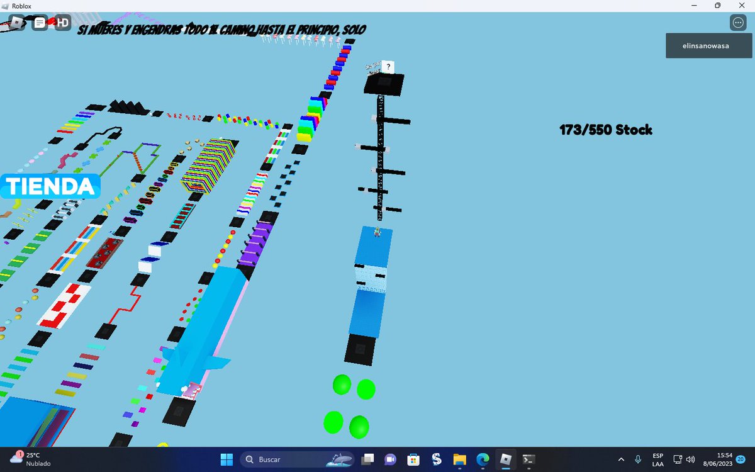755x472 pixels.
Task: Open the Terminal taskbar icon
Action: click(x=528, y=459)
